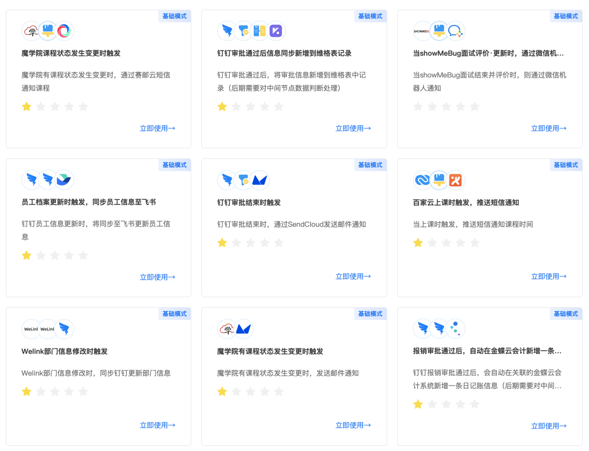Click the blue-yellow book icon in 维格表记录 card
This screenshot has width=589, height=451.
coord(260,31)
